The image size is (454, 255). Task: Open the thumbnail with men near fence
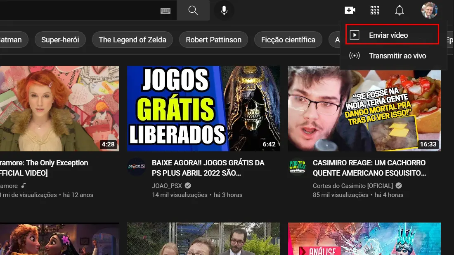[203, 239]
